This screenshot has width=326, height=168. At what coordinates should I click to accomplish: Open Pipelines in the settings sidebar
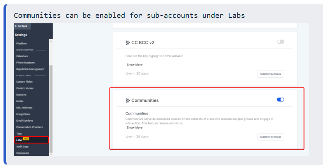[x=22, y=44]
